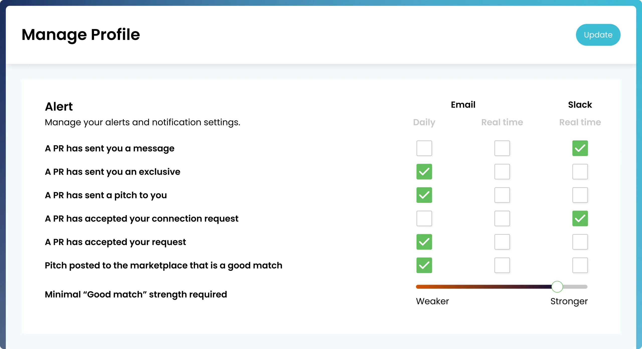Uncheck daily email for marketplace good match
The width and height of the screenshot is (642, 349).
tap(424, 265)
